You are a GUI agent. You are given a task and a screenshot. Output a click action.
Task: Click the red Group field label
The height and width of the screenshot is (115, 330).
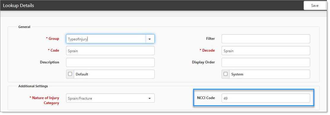pos(53,39)
